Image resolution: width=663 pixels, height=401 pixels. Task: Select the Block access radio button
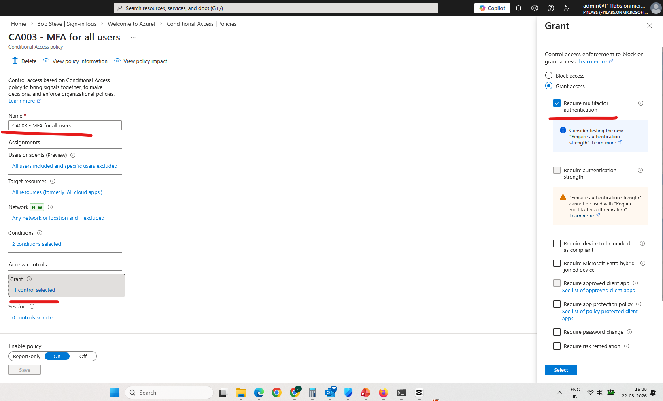549,76
